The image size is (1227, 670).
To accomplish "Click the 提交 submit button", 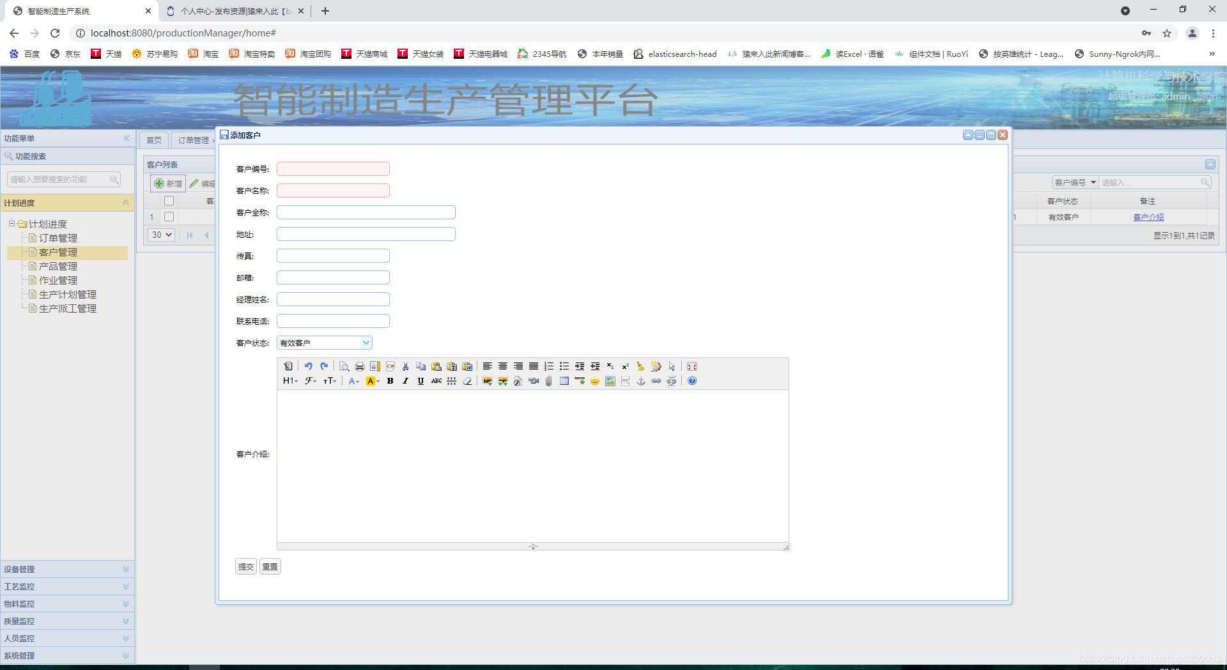I will 245,566.
